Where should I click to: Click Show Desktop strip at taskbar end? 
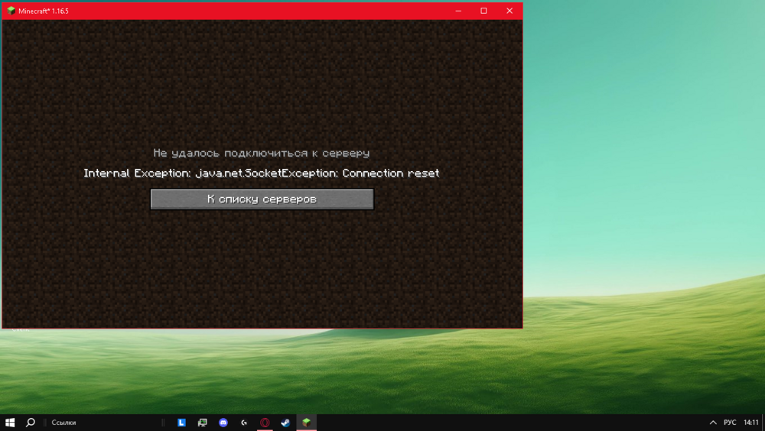[x=763, y=422]
